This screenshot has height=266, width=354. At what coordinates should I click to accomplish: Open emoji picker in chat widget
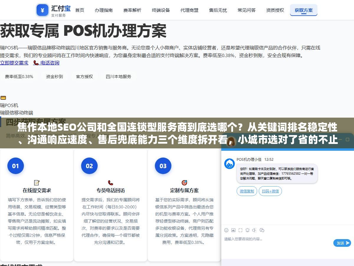coord(226,230)
